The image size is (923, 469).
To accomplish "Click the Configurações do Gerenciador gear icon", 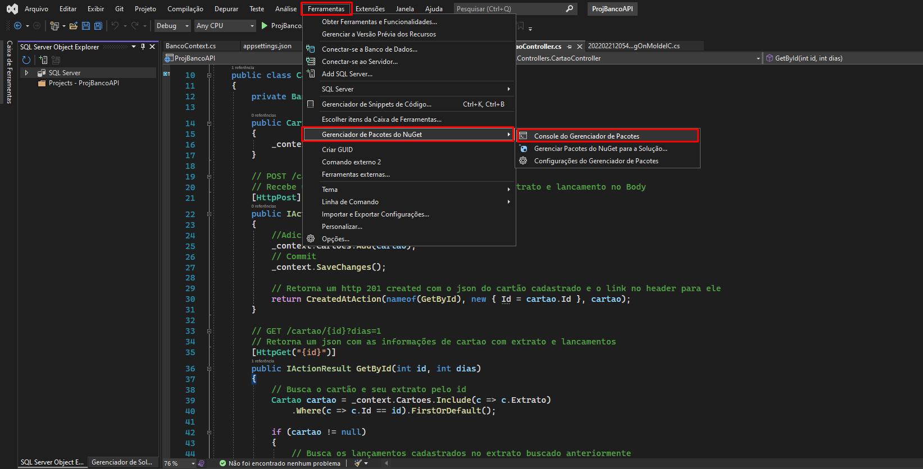I will (523, 160).
